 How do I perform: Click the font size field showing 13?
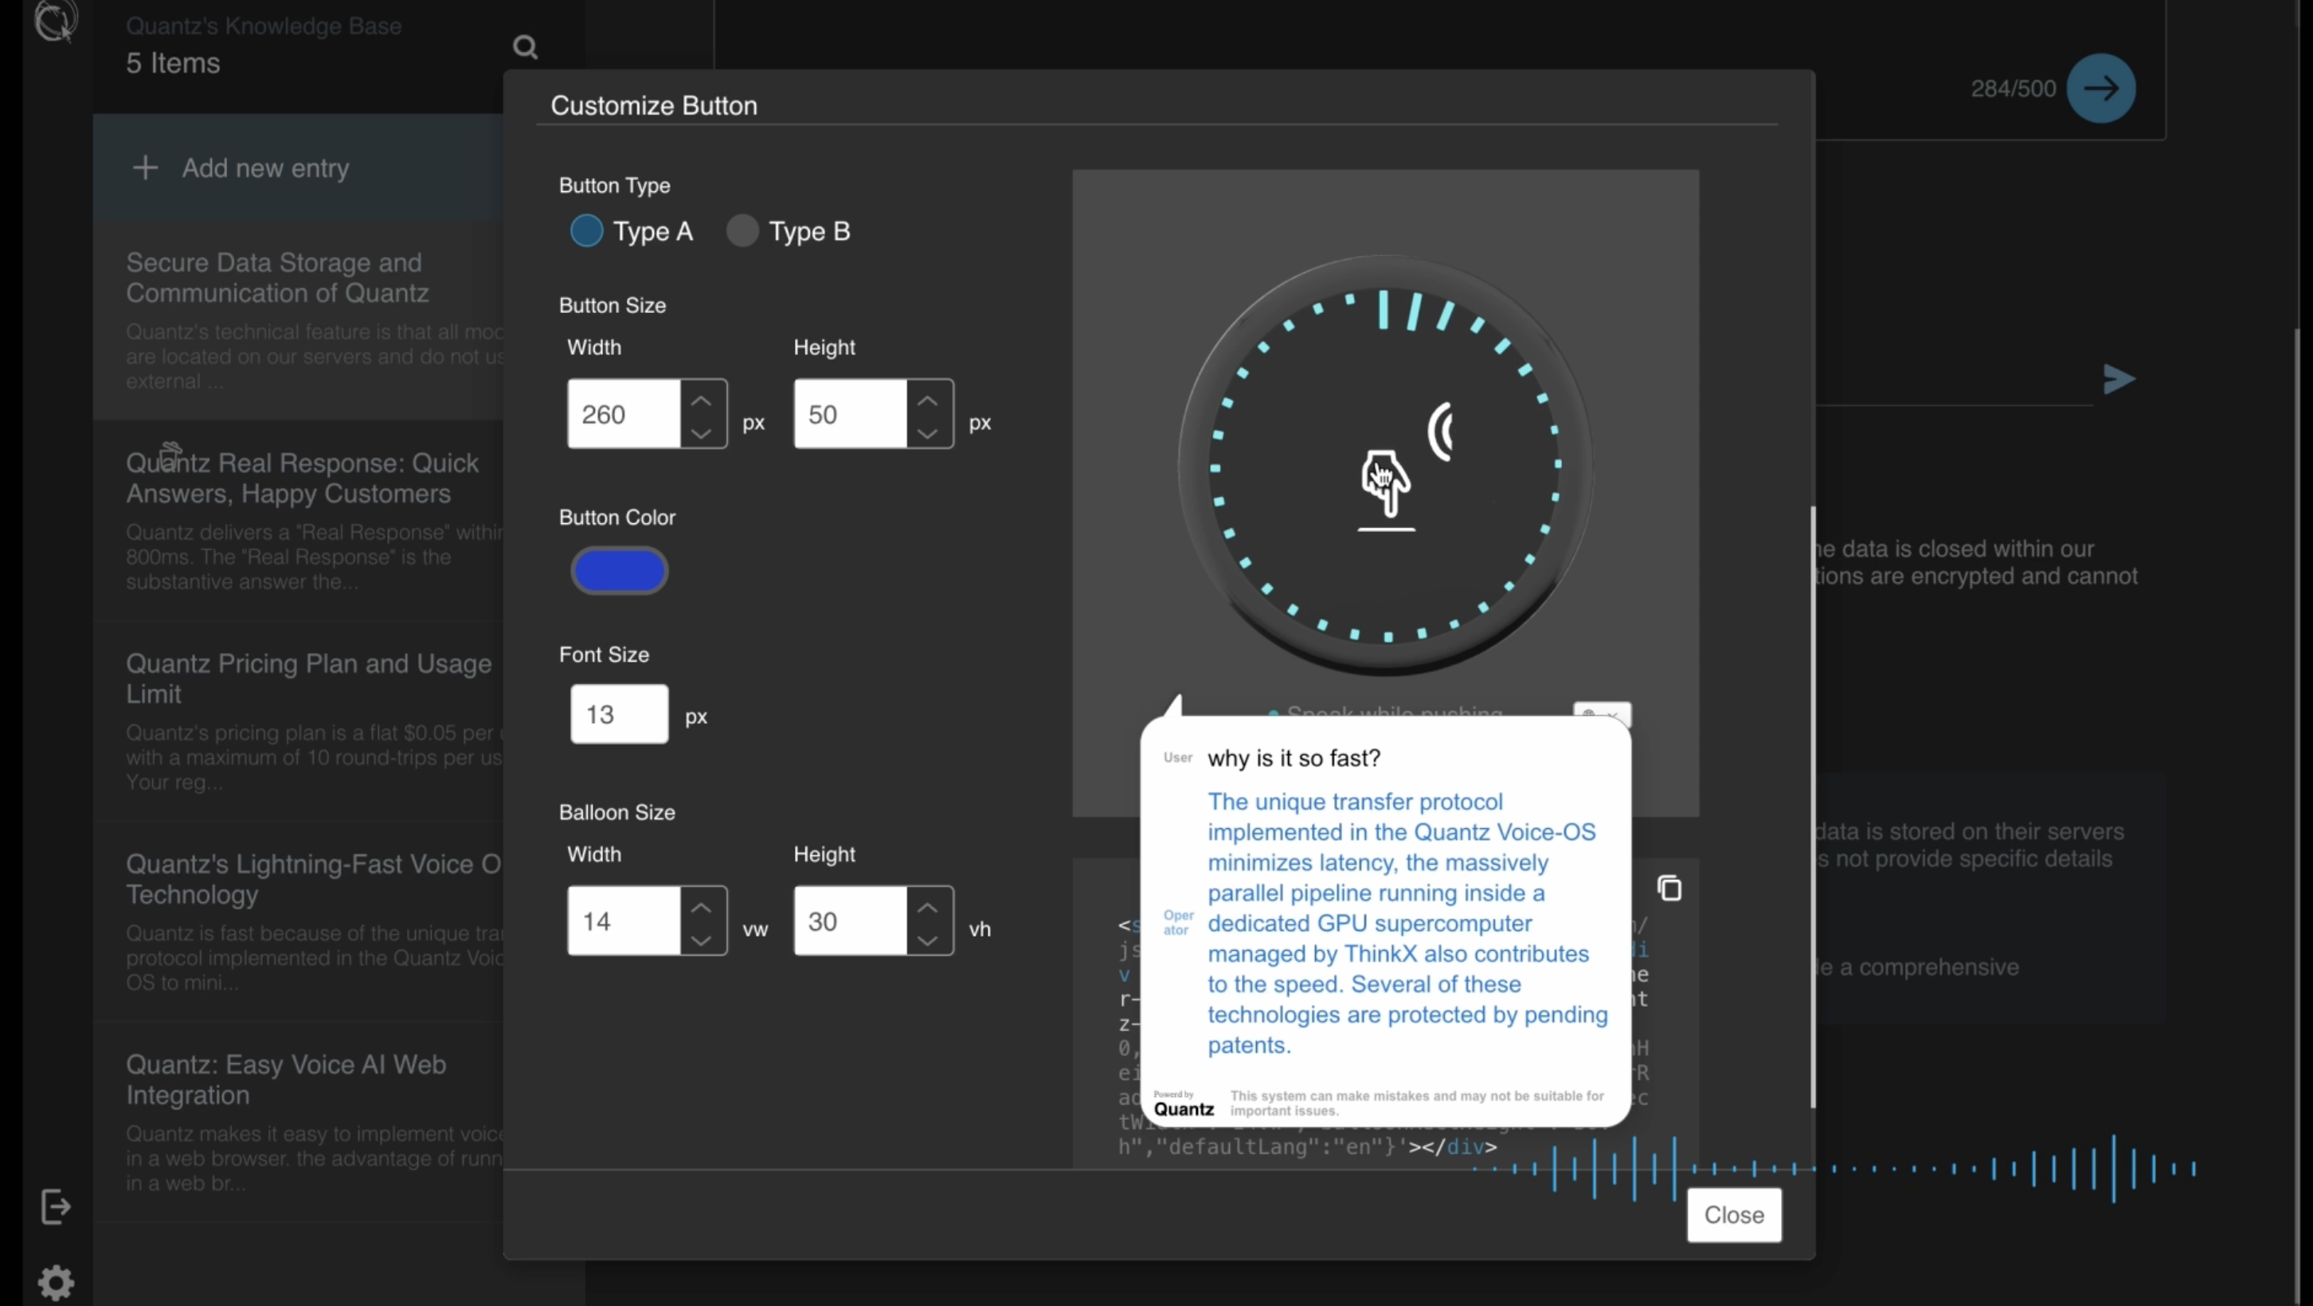coord(619,714)
